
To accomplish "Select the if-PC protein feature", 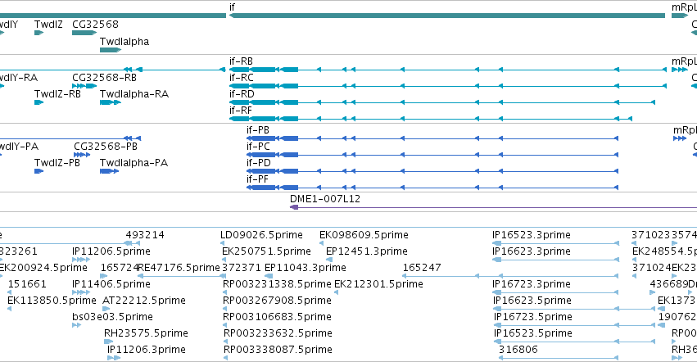I will click(432, 155).
